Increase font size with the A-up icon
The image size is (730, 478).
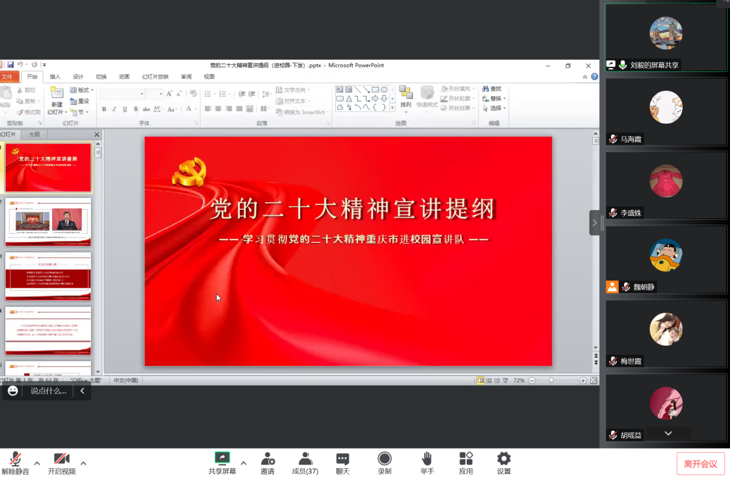(x=169, y=94)
